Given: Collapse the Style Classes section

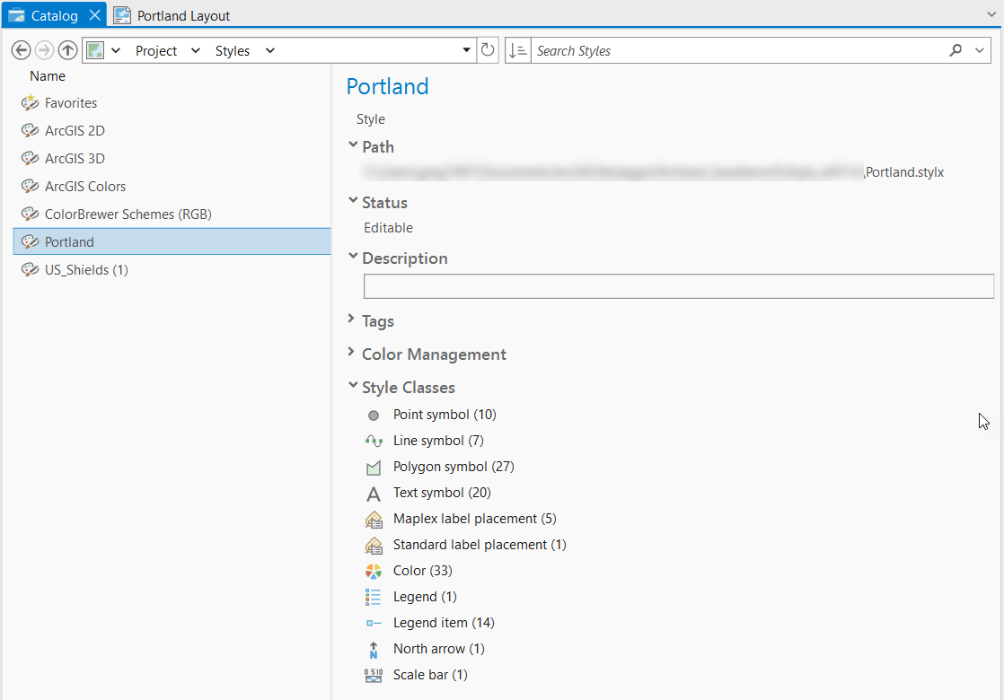Looking at the screenshot, I should coord(353,387).
